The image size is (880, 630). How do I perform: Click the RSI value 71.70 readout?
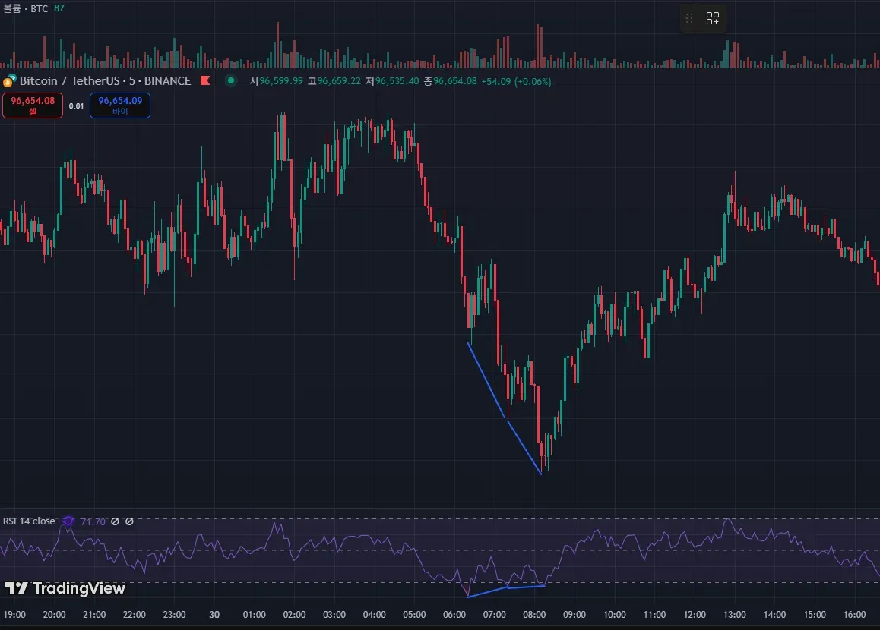[x=93, y=521]
